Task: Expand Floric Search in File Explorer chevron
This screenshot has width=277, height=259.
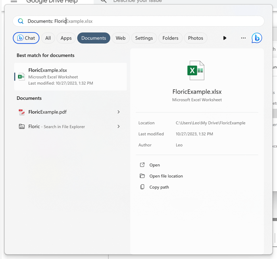Action: point(119,126)
